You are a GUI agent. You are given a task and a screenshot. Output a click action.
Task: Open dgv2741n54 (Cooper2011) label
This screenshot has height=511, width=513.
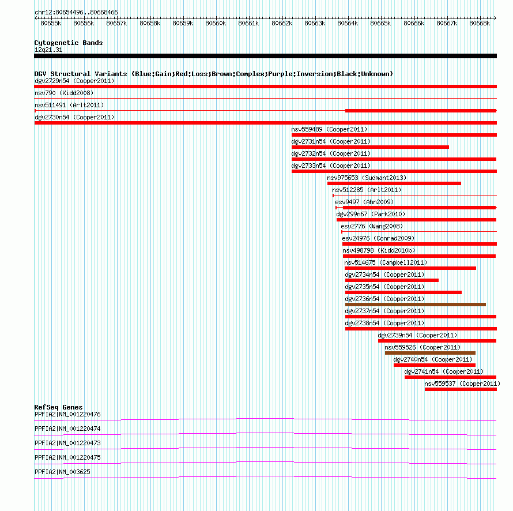[444, 371]
